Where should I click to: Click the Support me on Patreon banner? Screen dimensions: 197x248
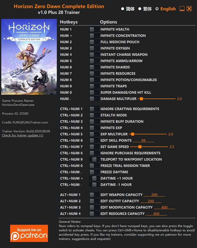[x=29, y=233]
